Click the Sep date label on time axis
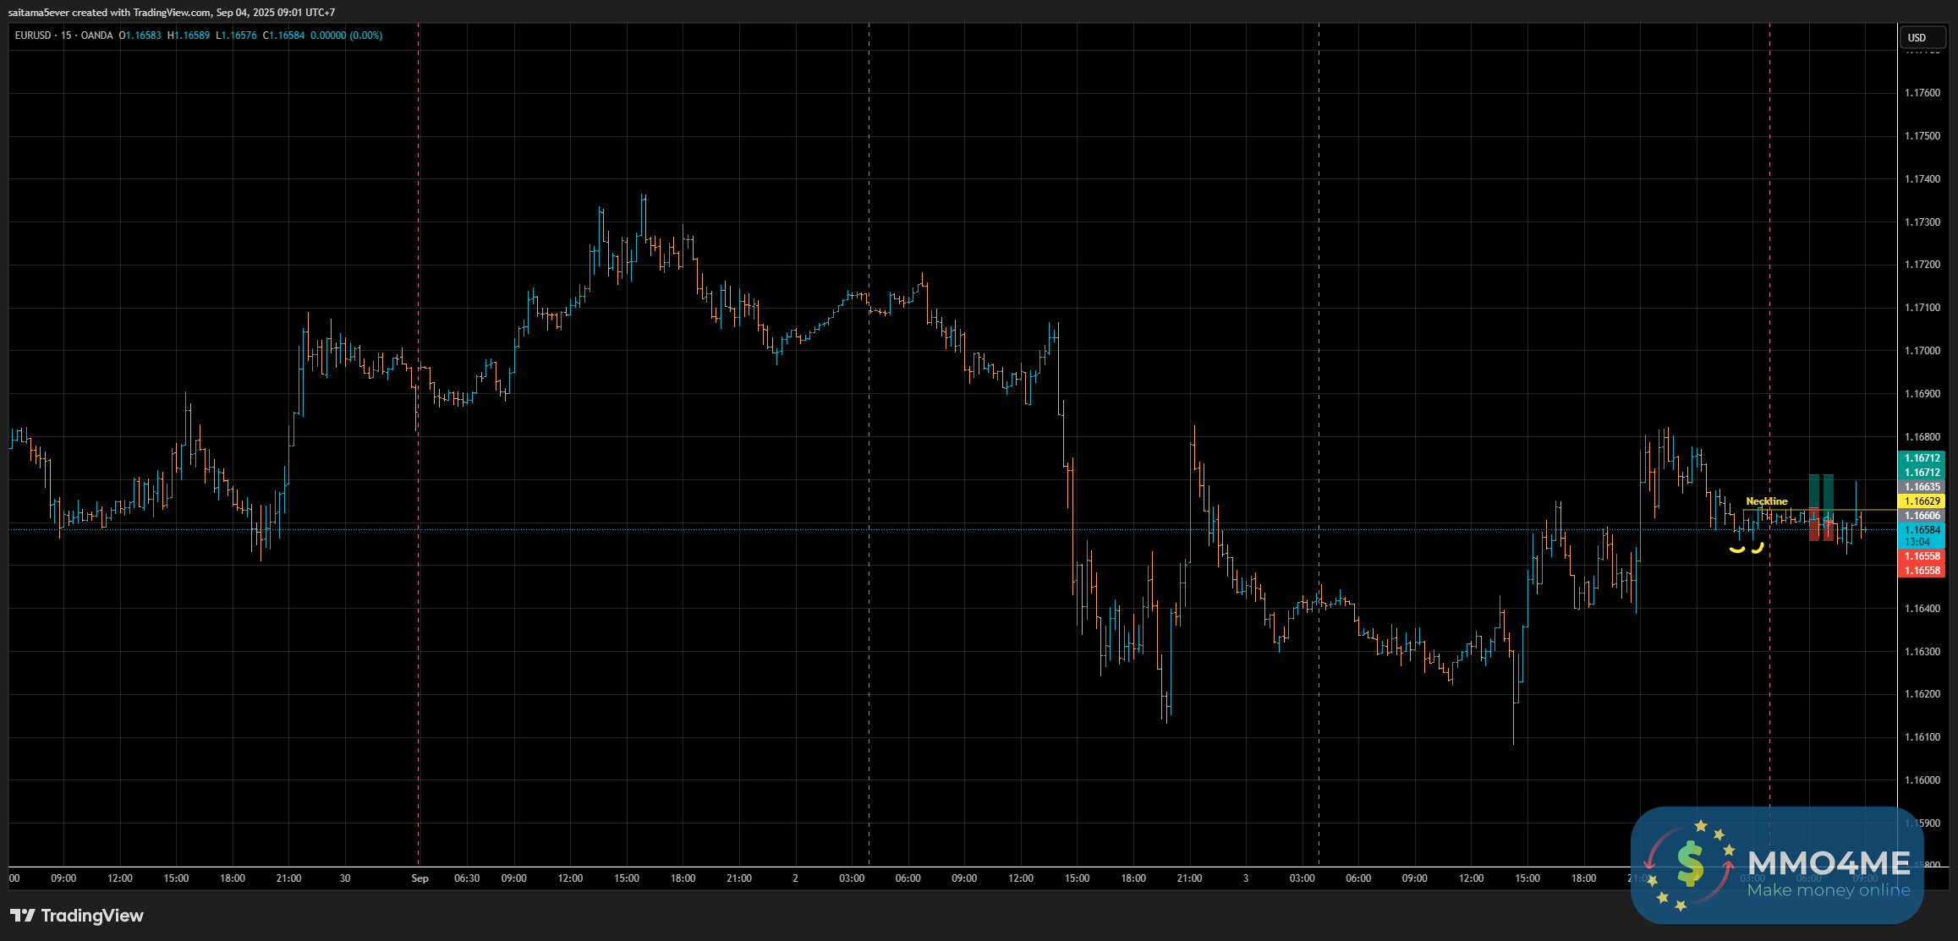Image resolution: width=1958 pixels, height=941 pixels. [420, 878]
